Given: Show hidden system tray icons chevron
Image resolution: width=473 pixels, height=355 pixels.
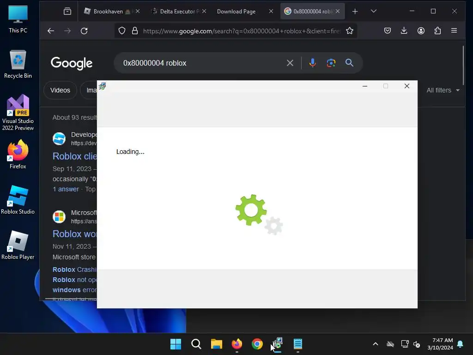Looking at the screenshot, I should (376, 344).
